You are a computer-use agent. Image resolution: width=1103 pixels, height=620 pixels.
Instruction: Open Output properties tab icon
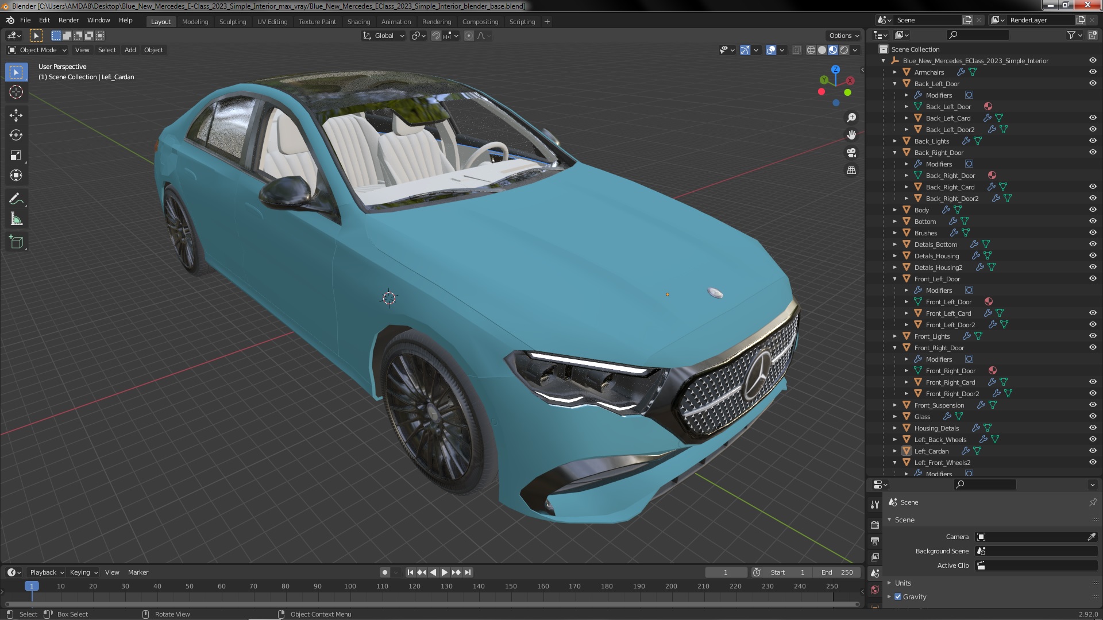point(874,541)
